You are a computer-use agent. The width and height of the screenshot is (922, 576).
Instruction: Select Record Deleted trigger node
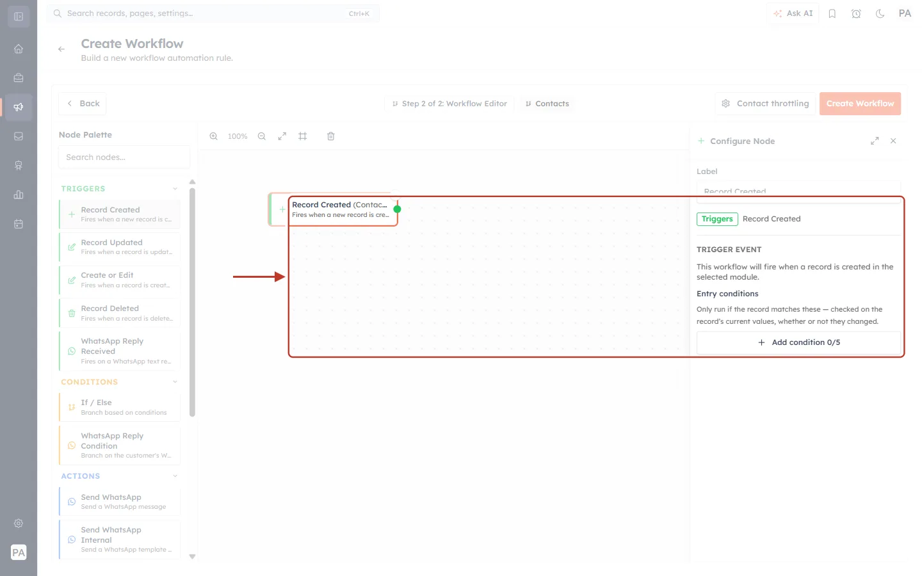(120, 313)
